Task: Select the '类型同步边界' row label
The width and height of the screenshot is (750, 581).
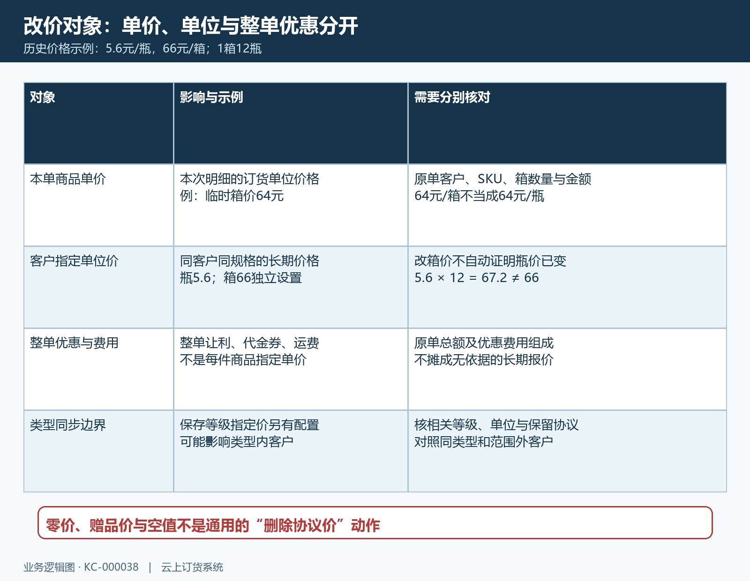Action: pyautogui.click(x=68, y=425)
